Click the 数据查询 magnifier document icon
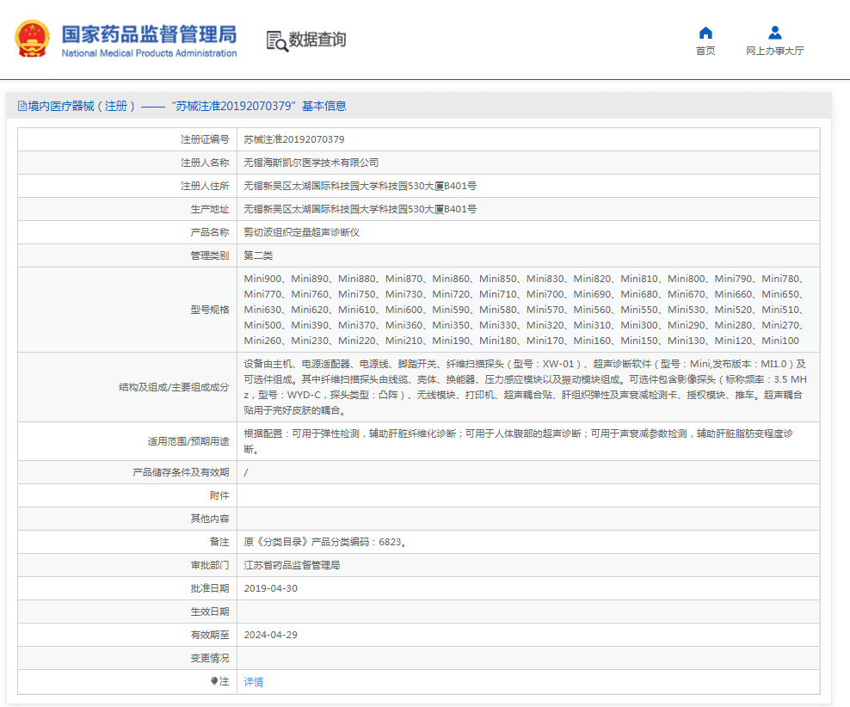The width and height of the screenshot is (850, 707). pos(275,40)
